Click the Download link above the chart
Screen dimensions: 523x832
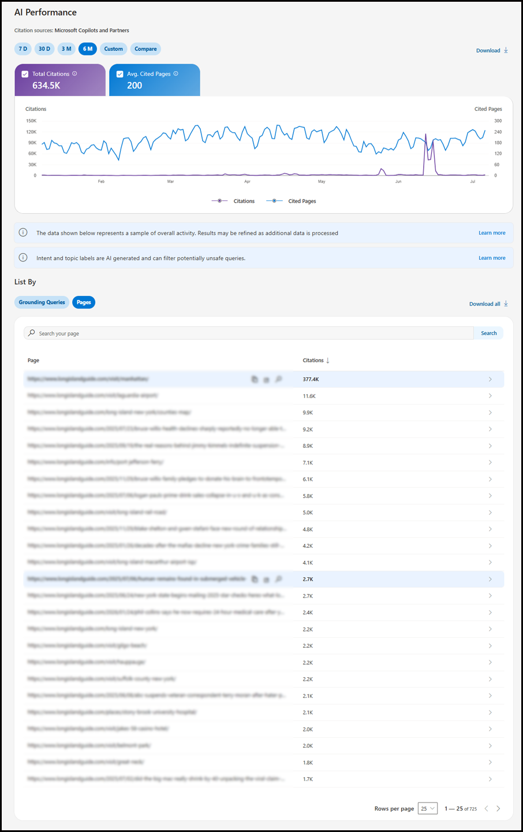coord(492,50)
